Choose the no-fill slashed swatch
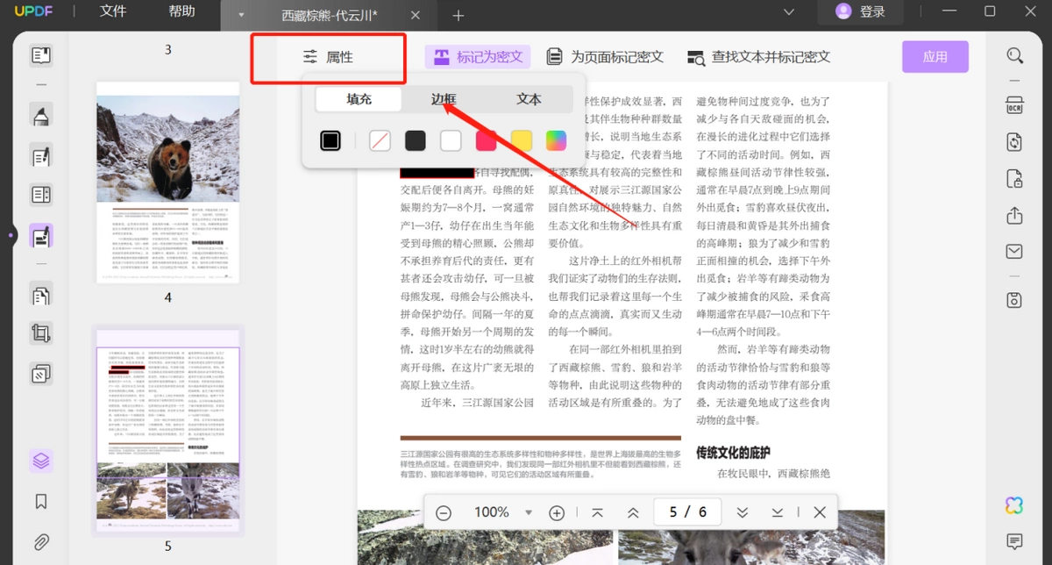The image size is (1052, 565). pos(380,140)
